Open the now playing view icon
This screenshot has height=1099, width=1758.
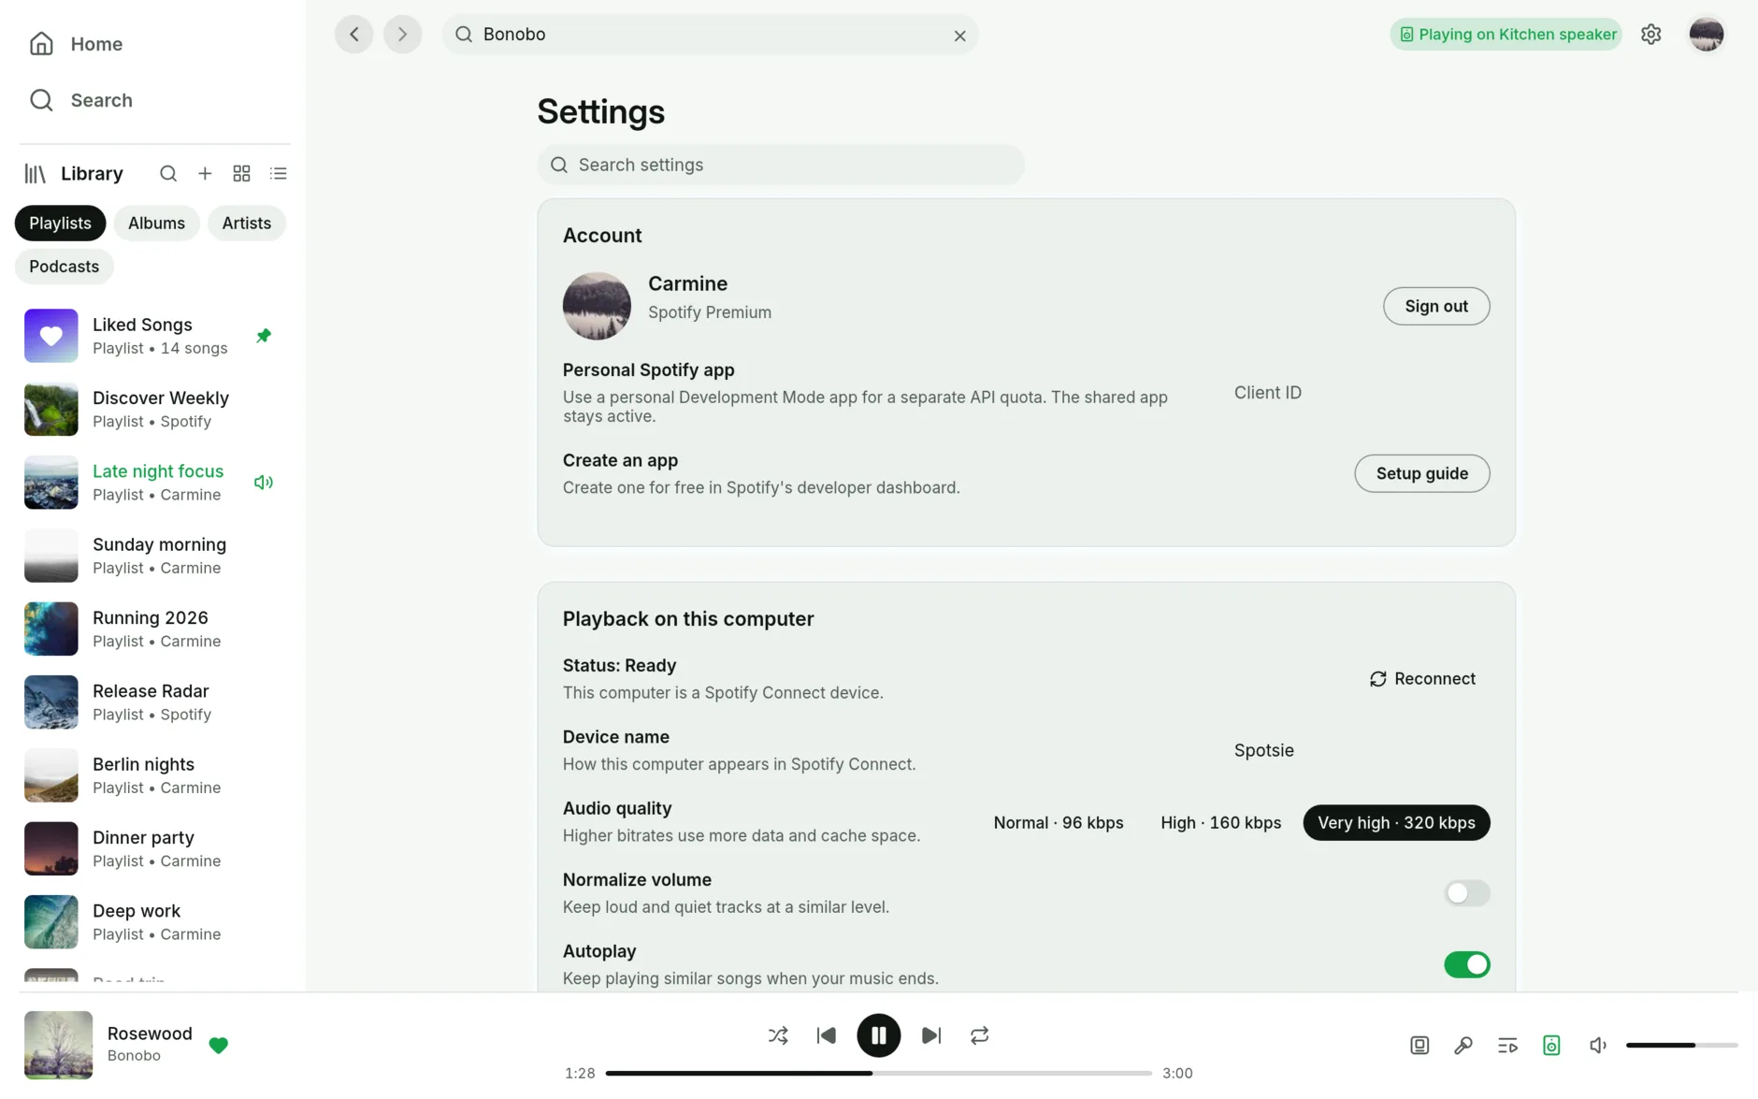(x=1419, y=1045)
